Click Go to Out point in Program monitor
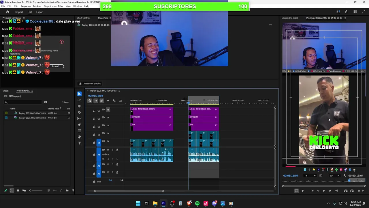 [x=336, y=191]
